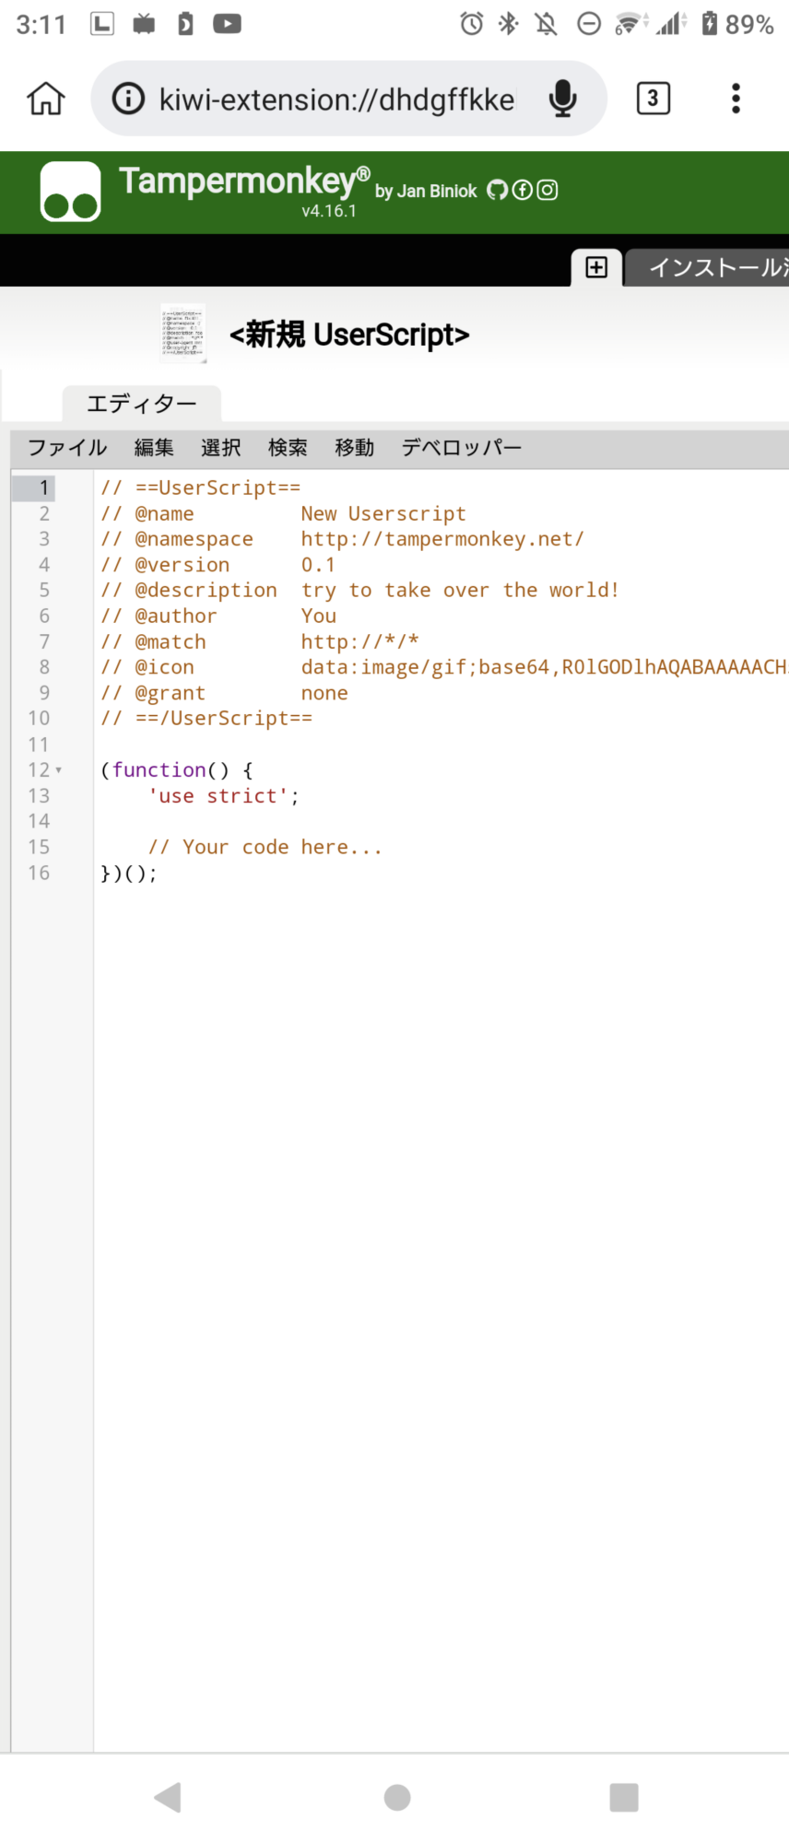Click the new script plus tab icon
Screen dimensions: 789x1843
click(x=596, y=267)
